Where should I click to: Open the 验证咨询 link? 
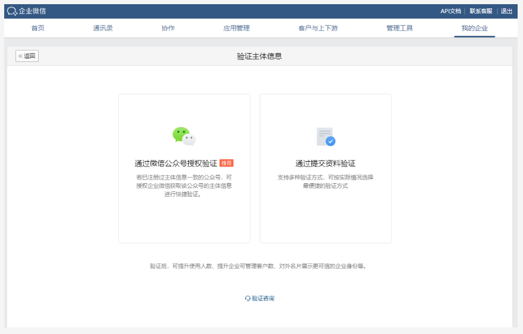pos(260,298)
